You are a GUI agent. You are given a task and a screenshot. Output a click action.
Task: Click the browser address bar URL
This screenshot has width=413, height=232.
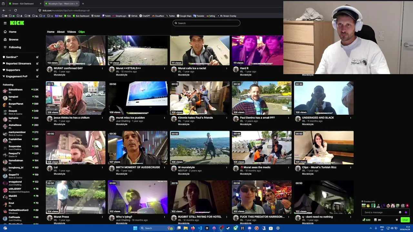click(66, 10)
